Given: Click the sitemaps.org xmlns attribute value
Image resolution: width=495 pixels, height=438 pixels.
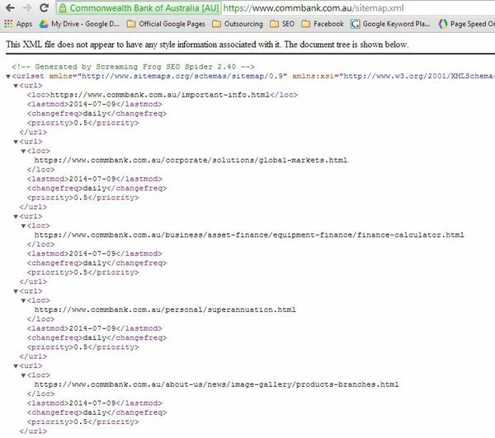Looking at the screenshot, I should pos(182,76).
